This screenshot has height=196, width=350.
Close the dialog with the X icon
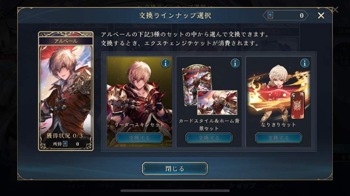tap(321, 16)
